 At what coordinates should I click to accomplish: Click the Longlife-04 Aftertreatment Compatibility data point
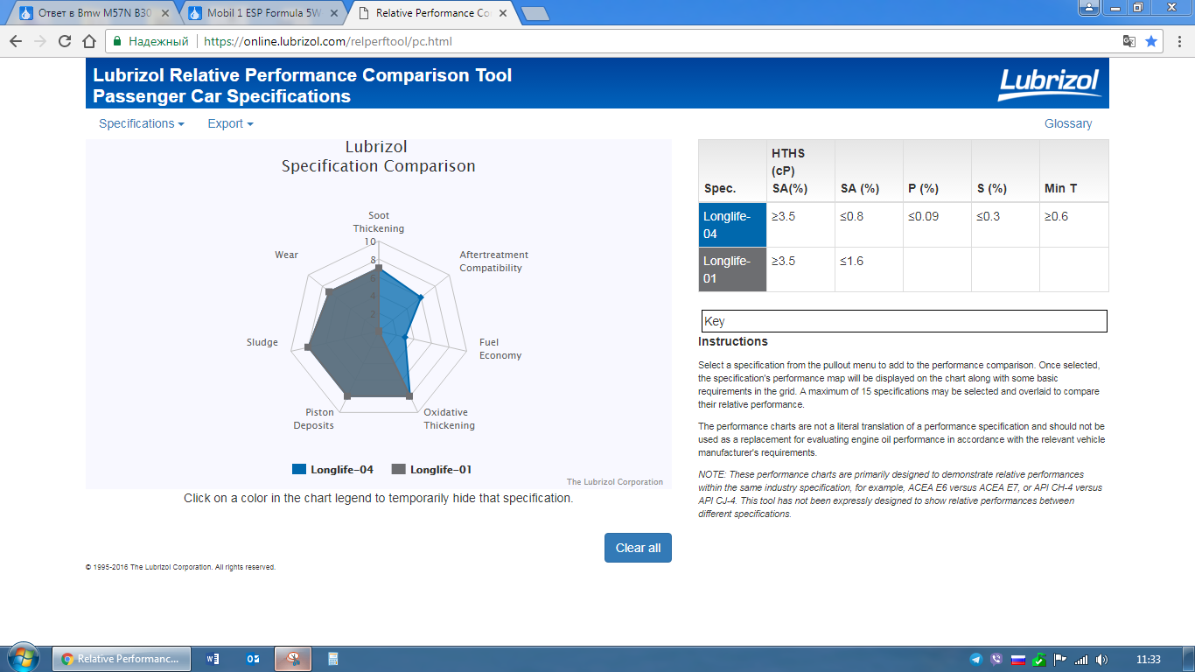coord(421,297)
